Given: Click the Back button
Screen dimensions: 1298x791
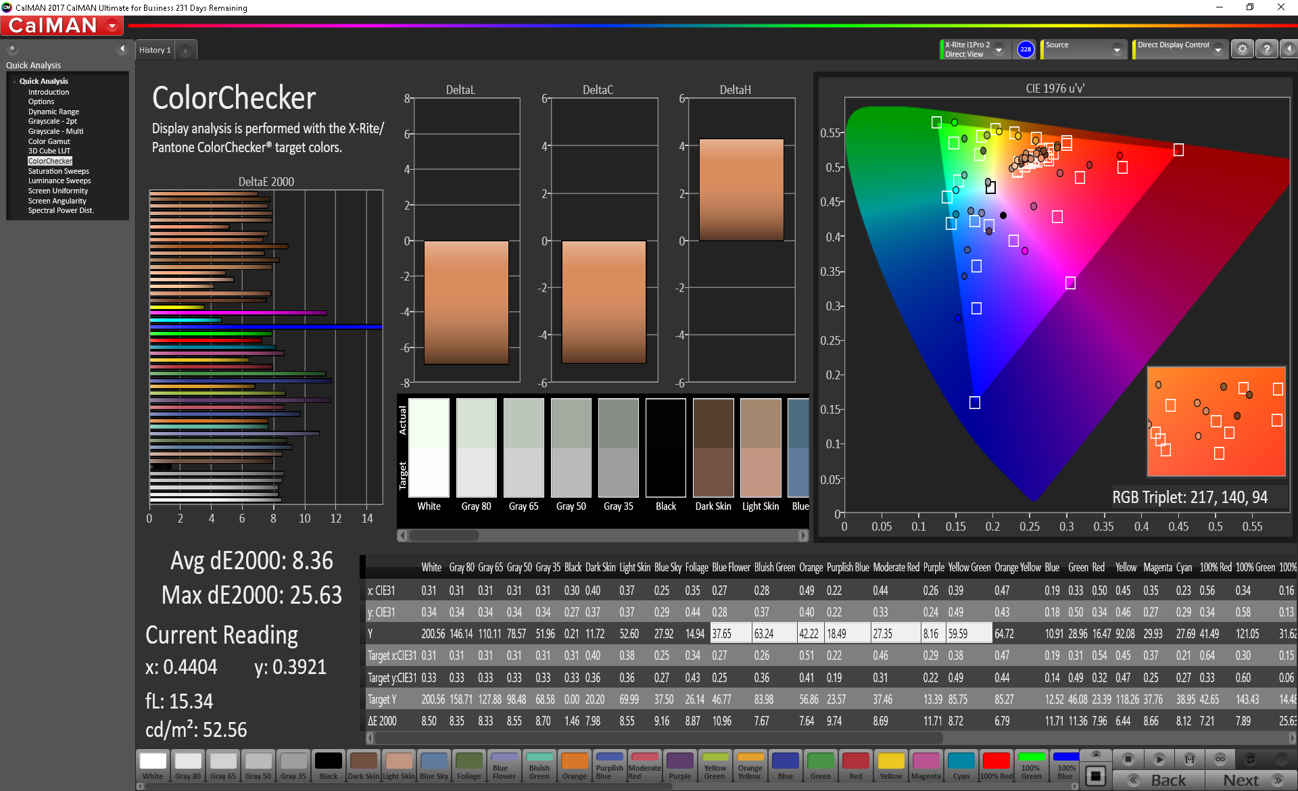Looking at the screenshot, I should (x=1159, y=780).
